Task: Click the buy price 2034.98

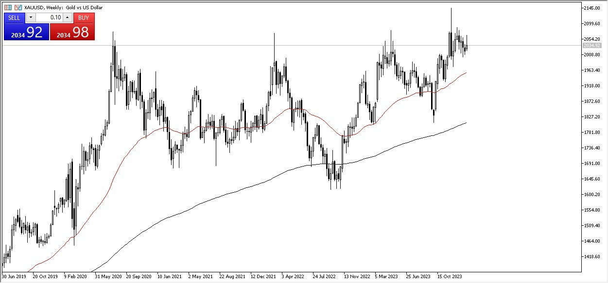Action: 72,33
